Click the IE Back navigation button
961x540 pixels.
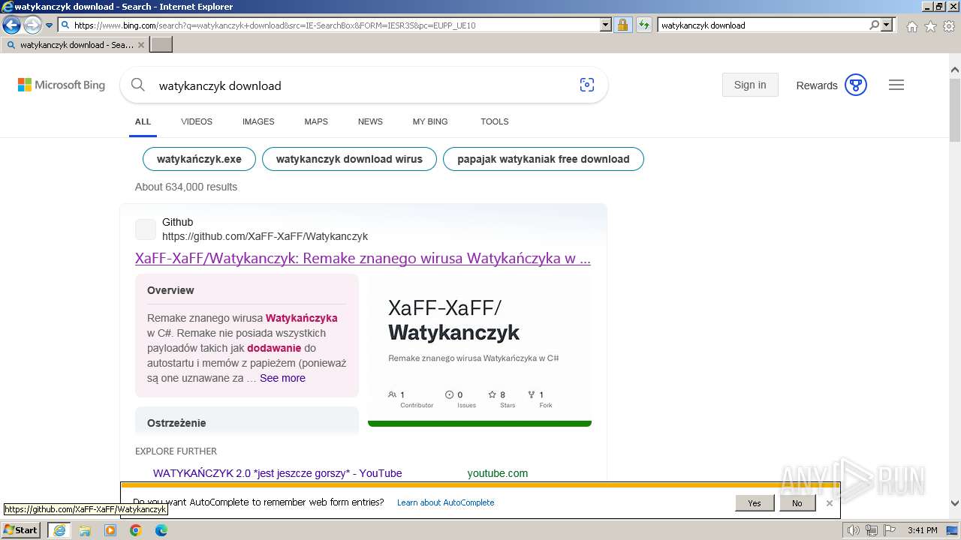[11, 25]
